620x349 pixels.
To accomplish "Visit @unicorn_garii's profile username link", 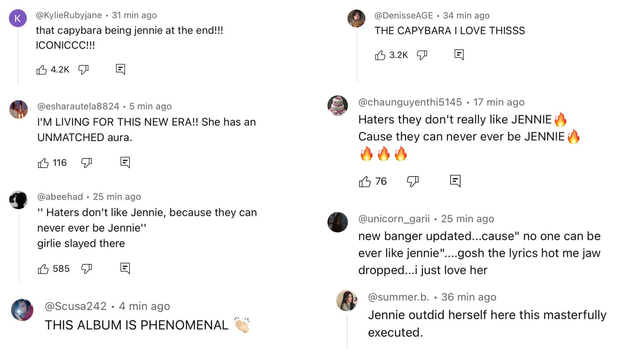I will click(394, 219).
